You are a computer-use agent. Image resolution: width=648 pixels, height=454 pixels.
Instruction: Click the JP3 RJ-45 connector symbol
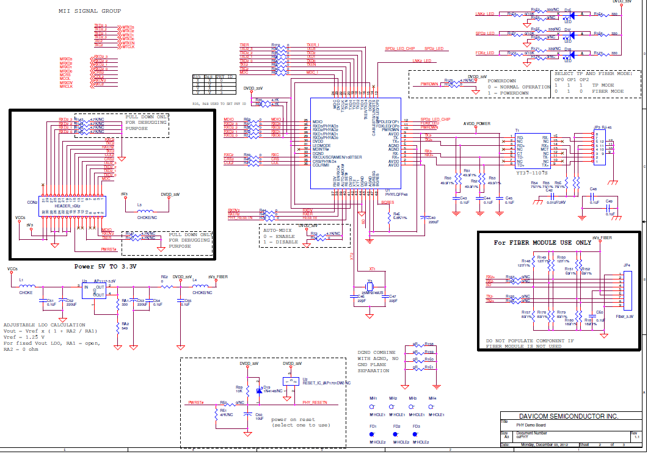point(599,148)
